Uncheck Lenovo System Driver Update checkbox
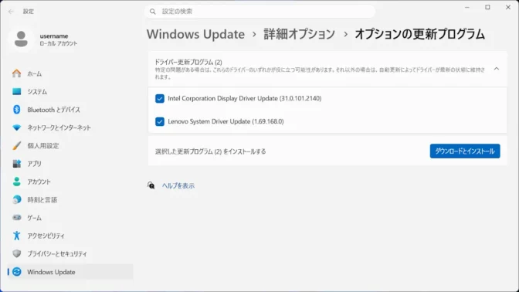Screen dimensions: 519x292 [160, 121]
